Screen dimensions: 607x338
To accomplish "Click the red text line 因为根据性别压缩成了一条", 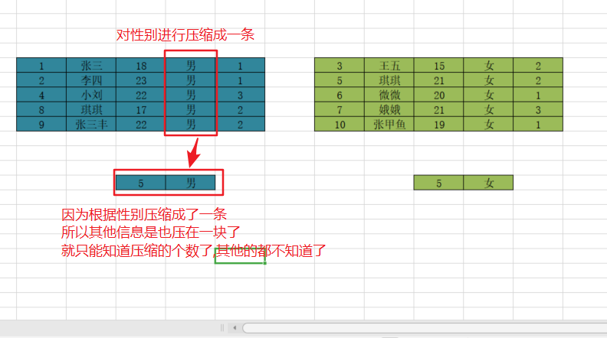I will click(x=144, y=214).
